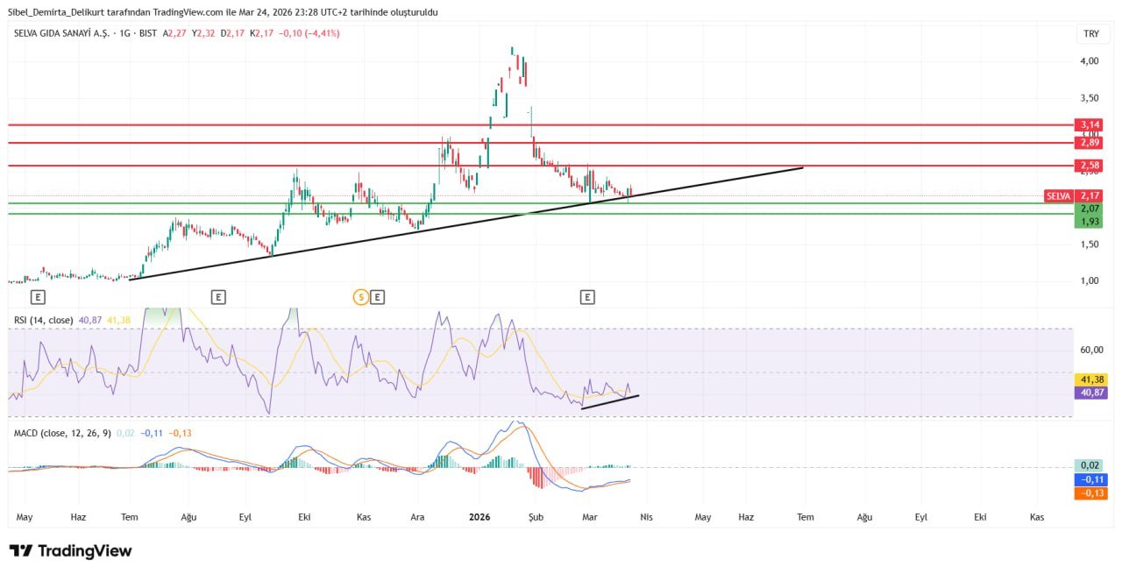Click the SELVA ticker tag on the price axis
Viewport: 1122px width, 574px height.
point(1060,196)
